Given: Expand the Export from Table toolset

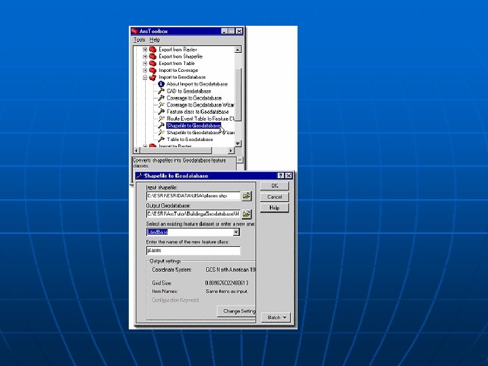Looking at the screenshot, I should (145, 63).
